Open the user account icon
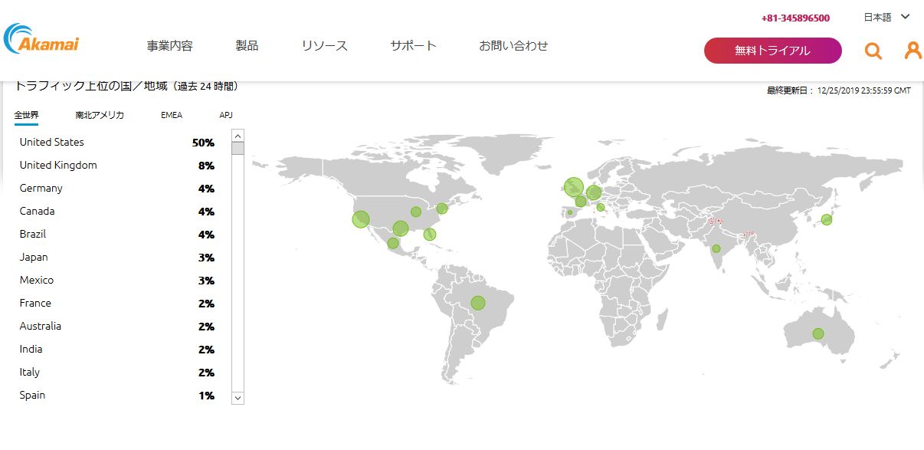 pyautogui.click(x=913, y=51)
